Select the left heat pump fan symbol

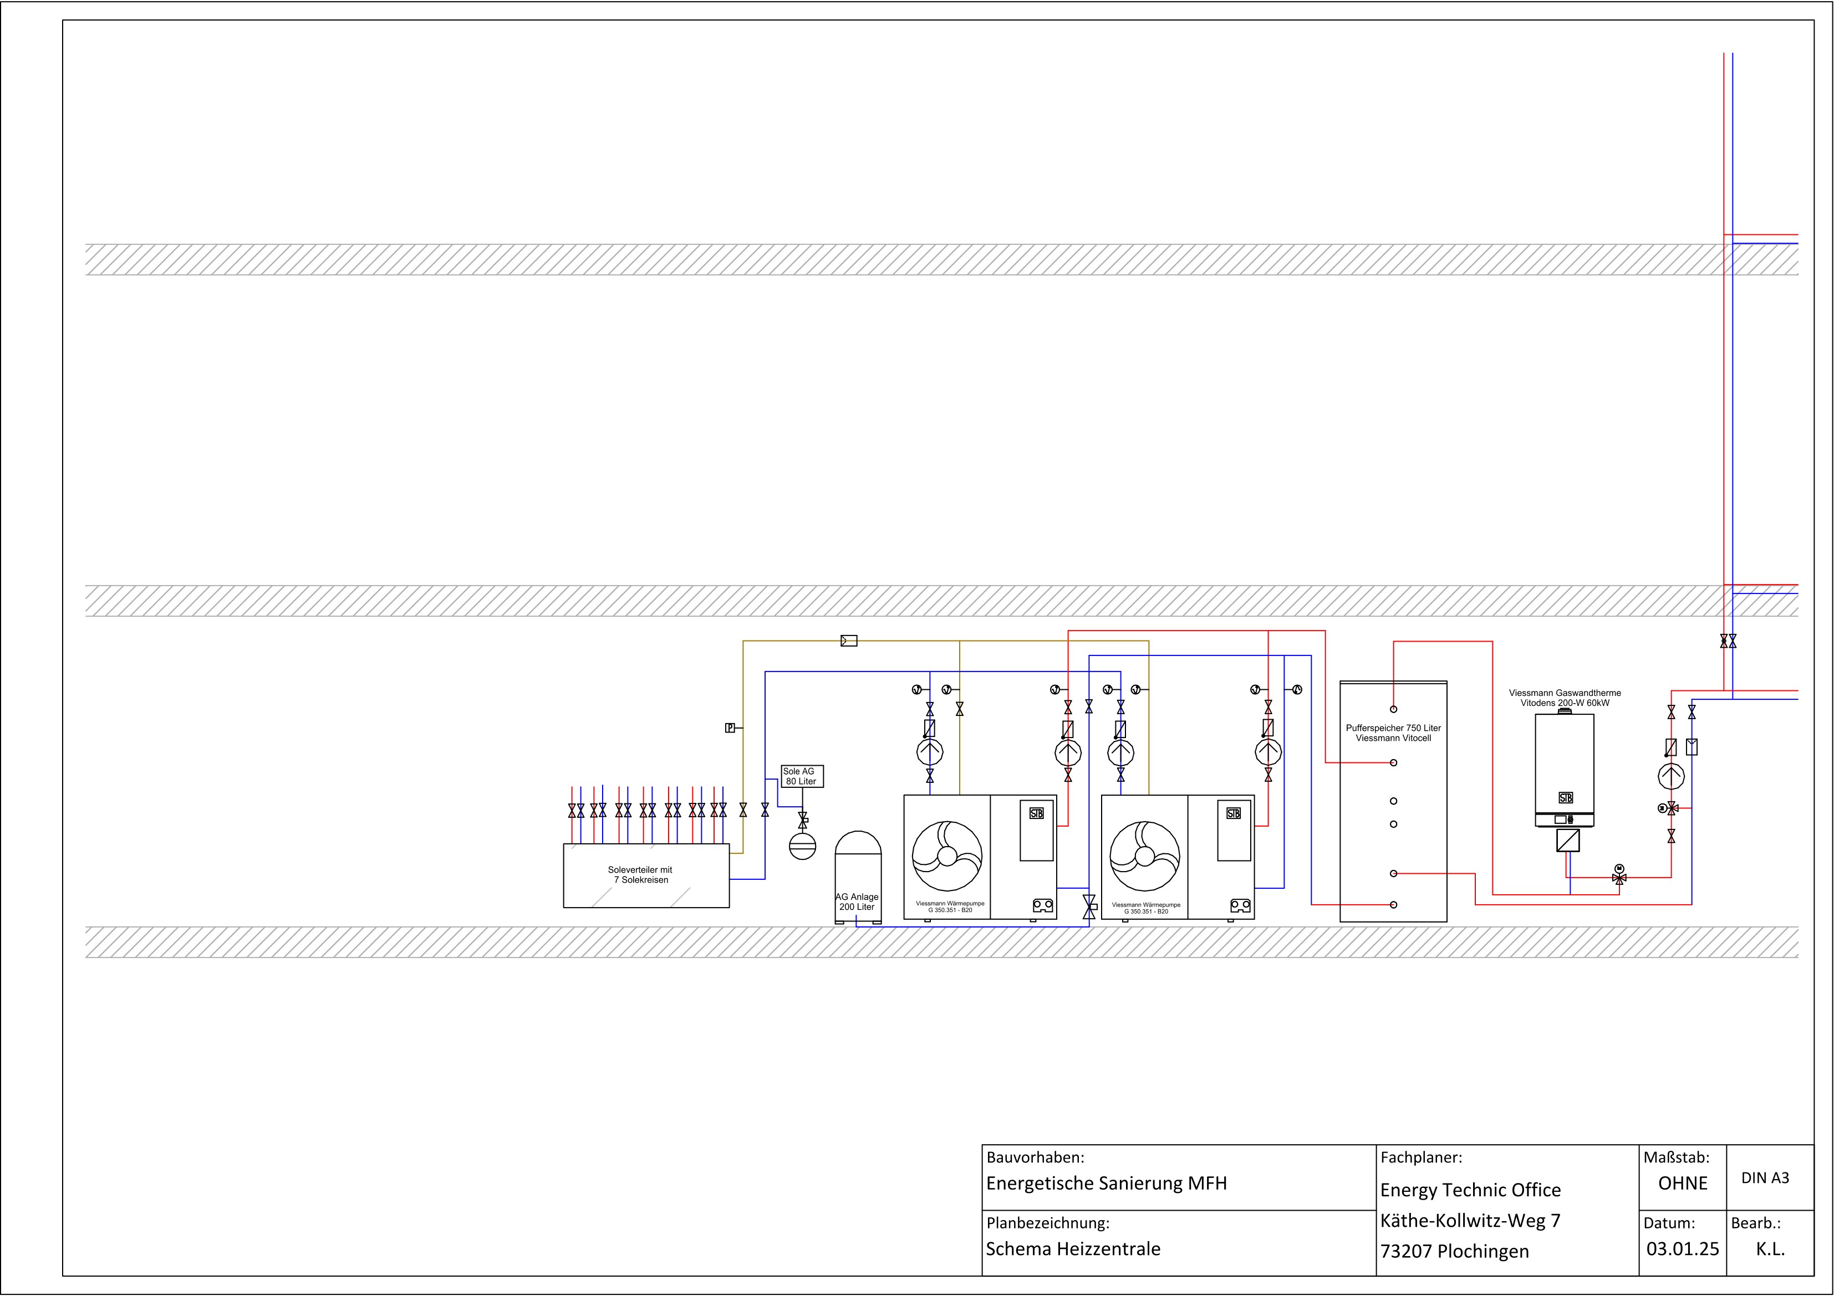click(947, 856)
